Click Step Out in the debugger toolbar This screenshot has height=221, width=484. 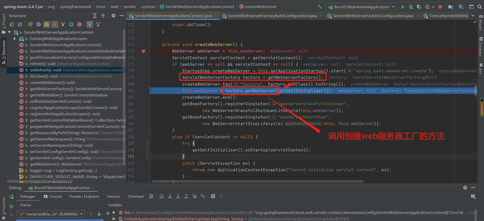(186, 196)
